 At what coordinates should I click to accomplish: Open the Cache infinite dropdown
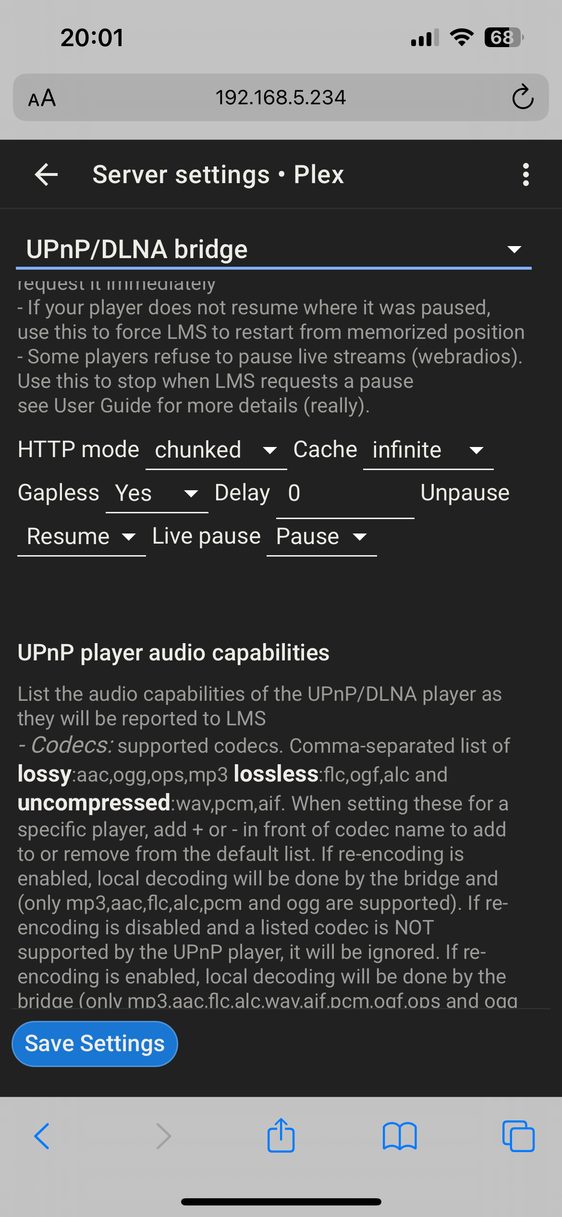pyautogui.click(x=428, y=450)
